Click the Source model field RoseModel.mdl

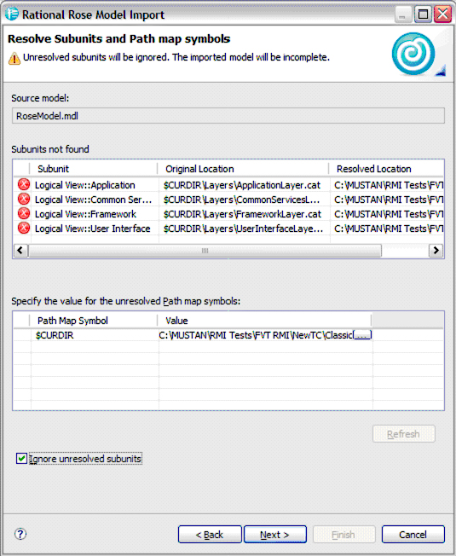228,116
